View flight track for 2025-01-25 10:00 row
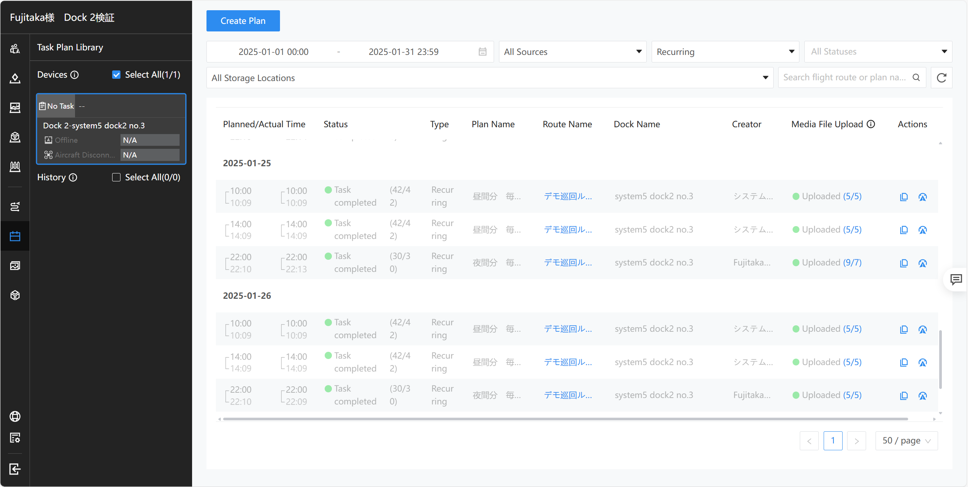 (923, 197)
